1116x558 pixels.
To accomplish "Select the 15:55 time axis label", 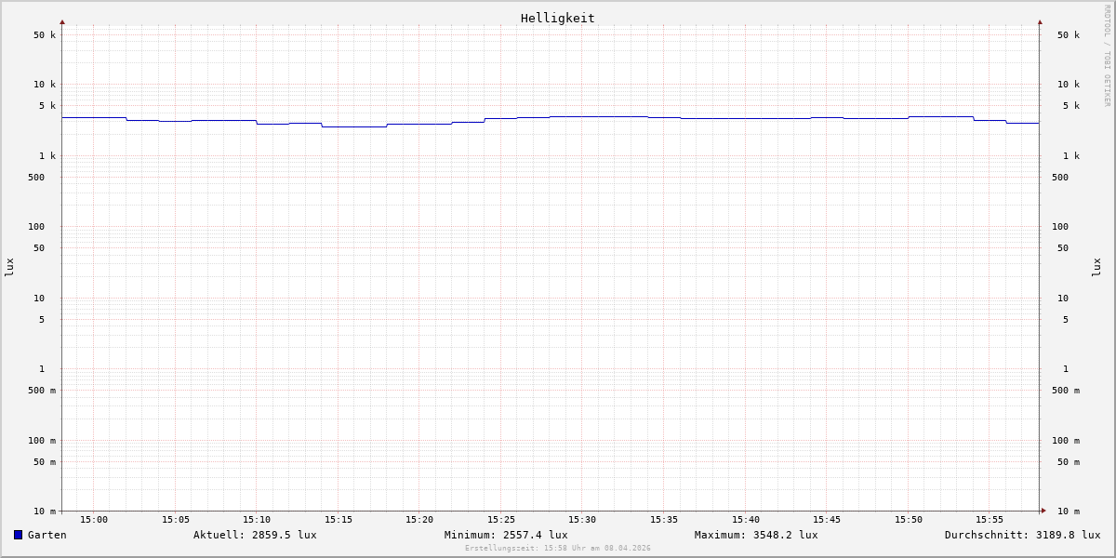I will [x=990, y=520].
